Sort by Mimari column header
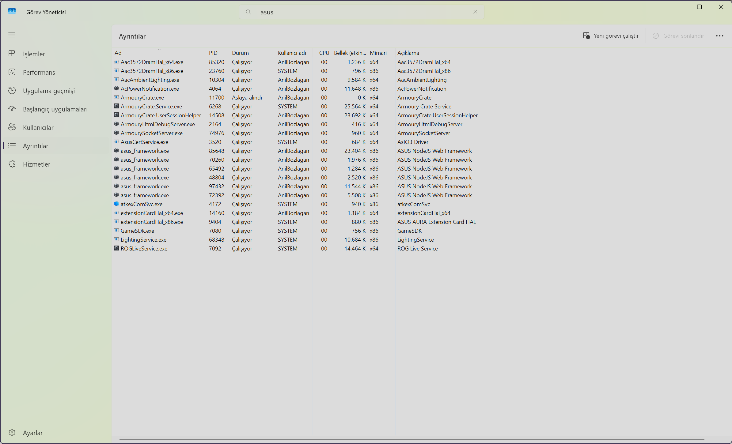 (x=381, y=53)
